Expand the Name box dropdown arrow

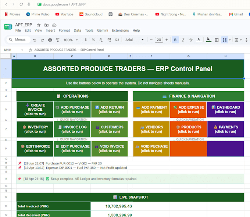tap(22, 50)
